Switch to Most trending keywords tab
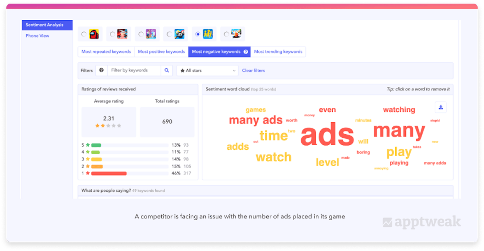This screenshot has width=484, height=251. 278,52
